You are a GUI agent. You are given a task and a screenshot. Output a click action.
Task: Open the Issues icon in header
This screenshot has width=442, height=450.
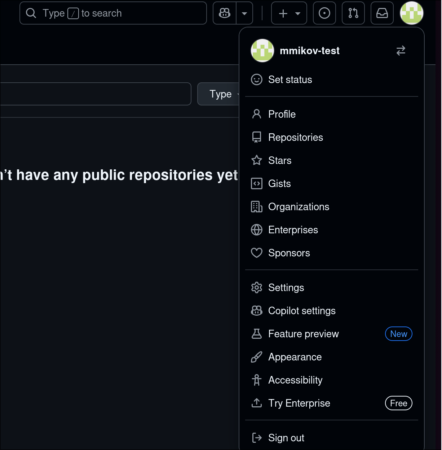tap(324, 13)
